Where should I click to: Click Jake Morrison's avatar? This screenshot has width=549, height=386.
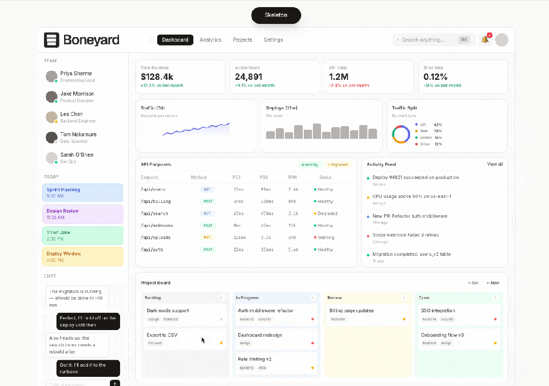click(51, 97)
